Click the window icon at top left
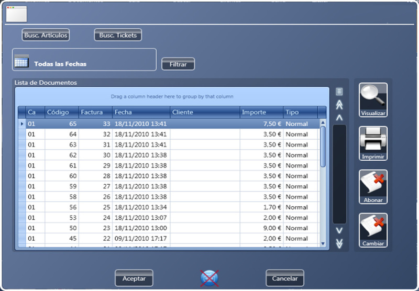The width and height of the screenshot is (419, 291). tap(17, 14)
